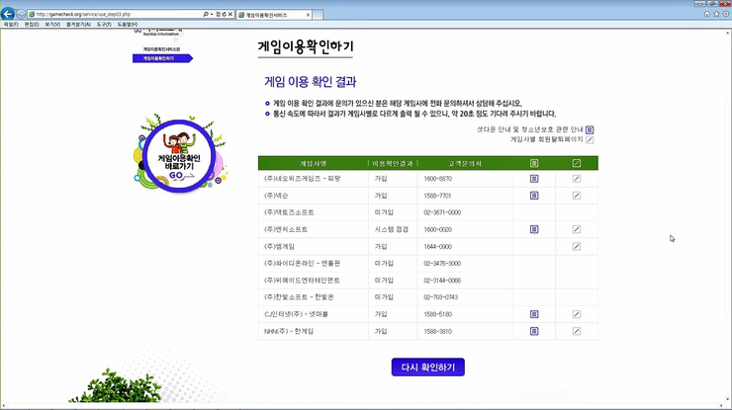Select phone number 1644-0900

click(x=438, y=246)
